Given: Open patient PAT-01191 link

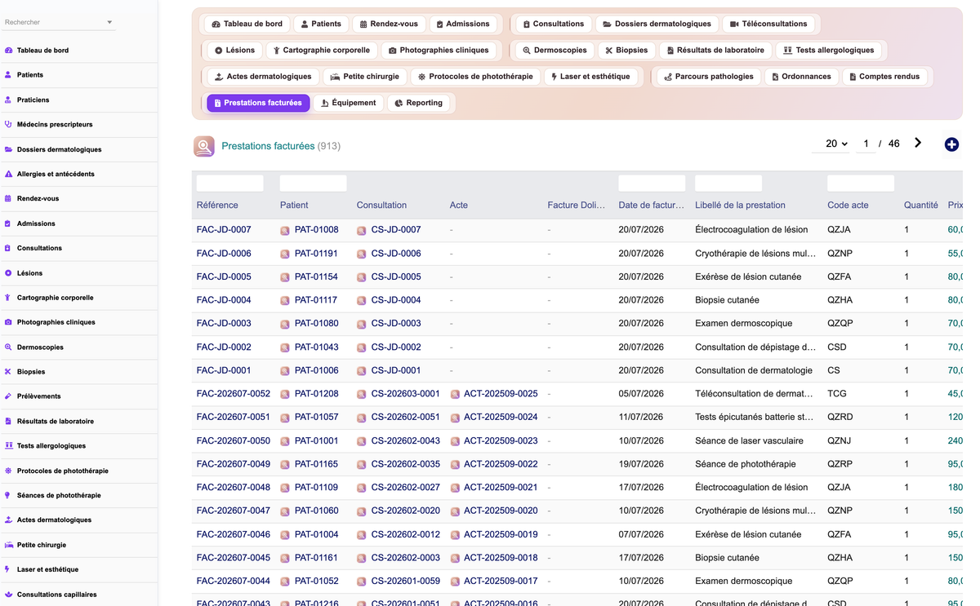Looking at the screenshot, I should point(316,254).
